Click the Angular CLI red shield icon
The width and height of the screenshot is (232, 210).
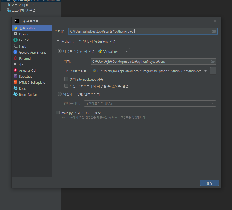pos(15,70)
